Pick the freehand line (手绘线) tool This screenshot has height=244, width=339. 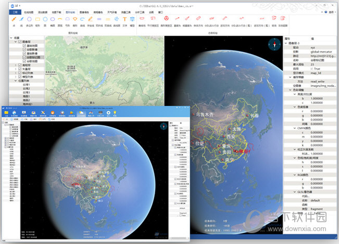[x=90, y=19]
